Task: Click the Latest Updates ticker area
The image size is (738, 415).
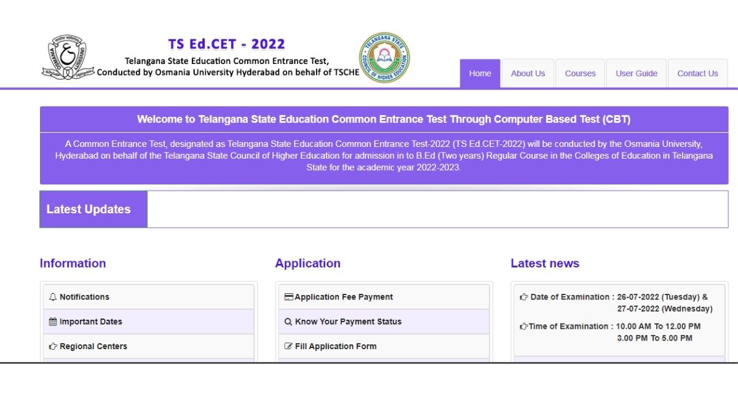Action: click(437, 209)
